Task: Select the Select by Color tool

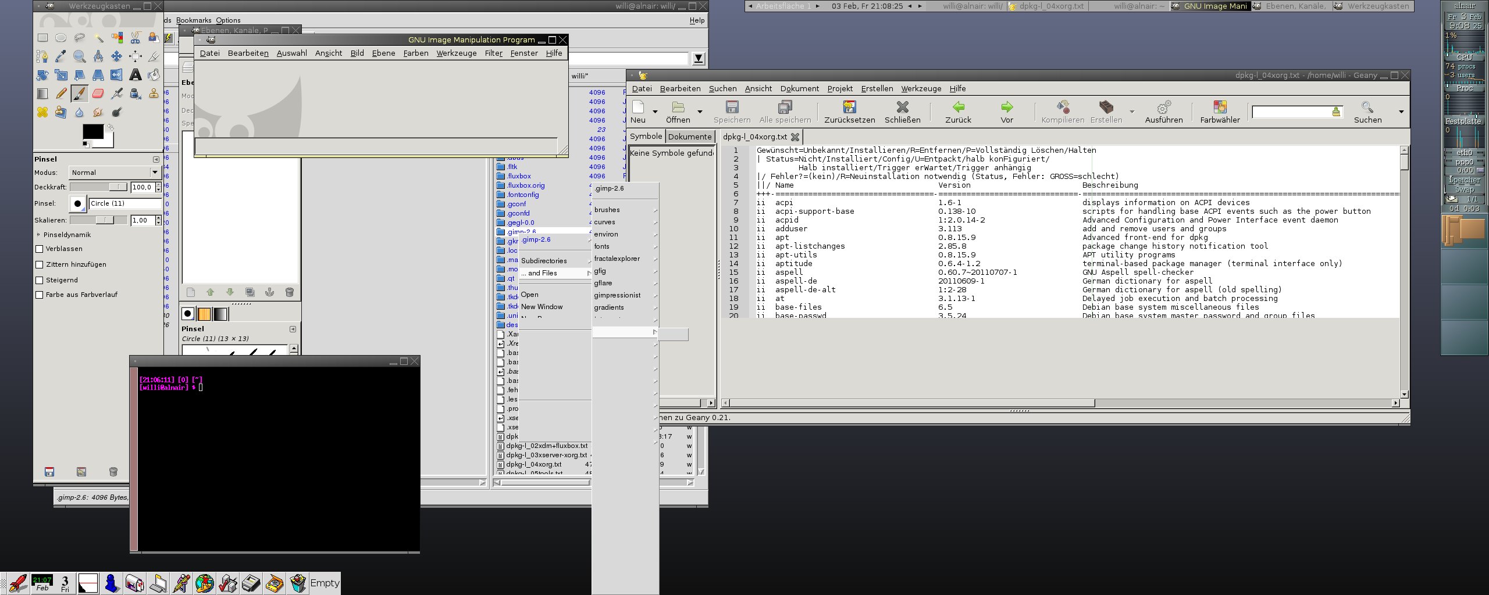Action: point(117,38)
